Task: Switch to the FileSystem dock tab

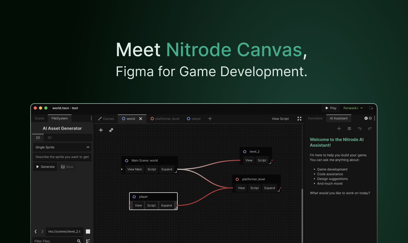Action: [x=59, y=118]
